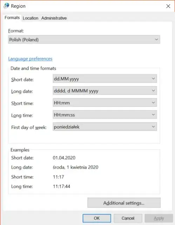The image size is (175, 225).
Task: Open First day of week poniedziałek dropdown
Action: pos(105,127)
